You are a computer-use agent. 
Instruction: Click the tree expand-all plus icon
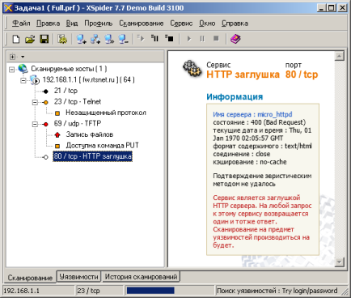(12, 57)
